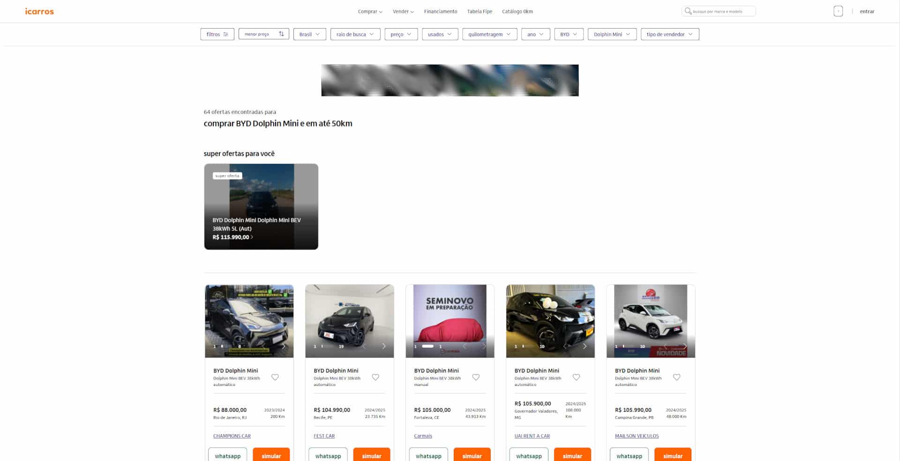Open the BYD brand dropdown
900x461 pixels.
coord(569,34)
